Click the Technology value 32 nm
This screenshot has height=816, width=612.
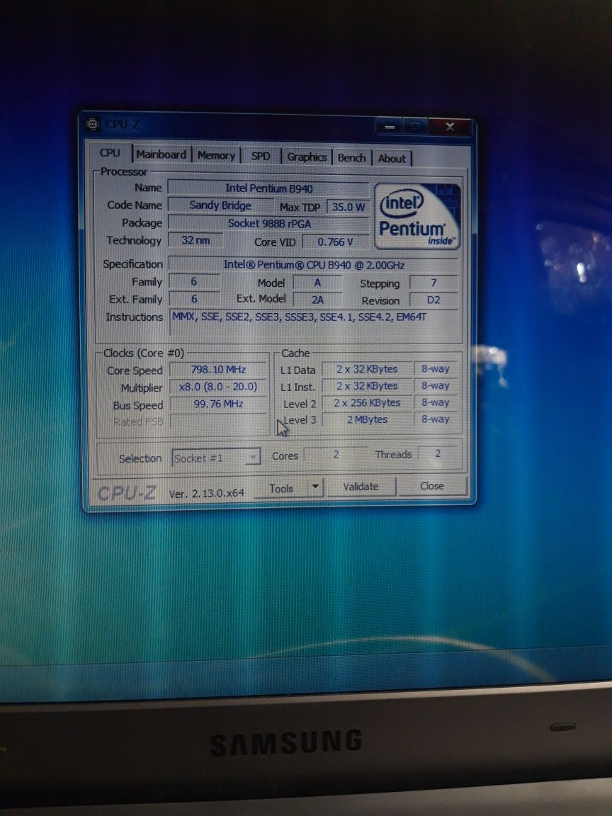pyautogui.click(x=195, y=240)
